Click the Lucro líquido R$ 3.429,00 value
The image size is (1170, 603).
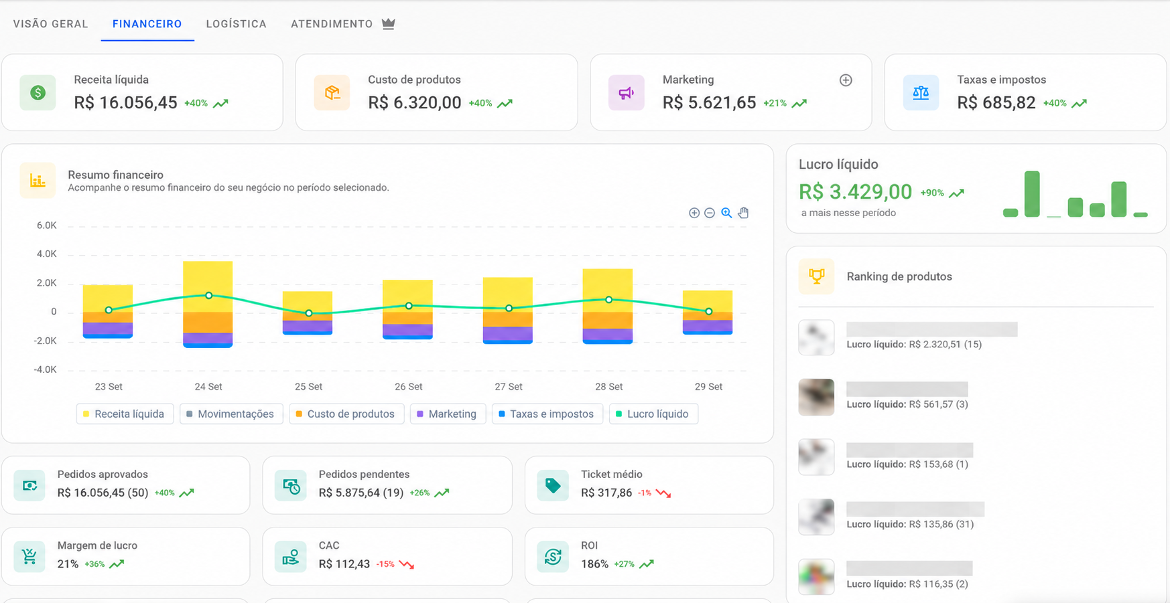pyautogui.click(x=855, y=192)
